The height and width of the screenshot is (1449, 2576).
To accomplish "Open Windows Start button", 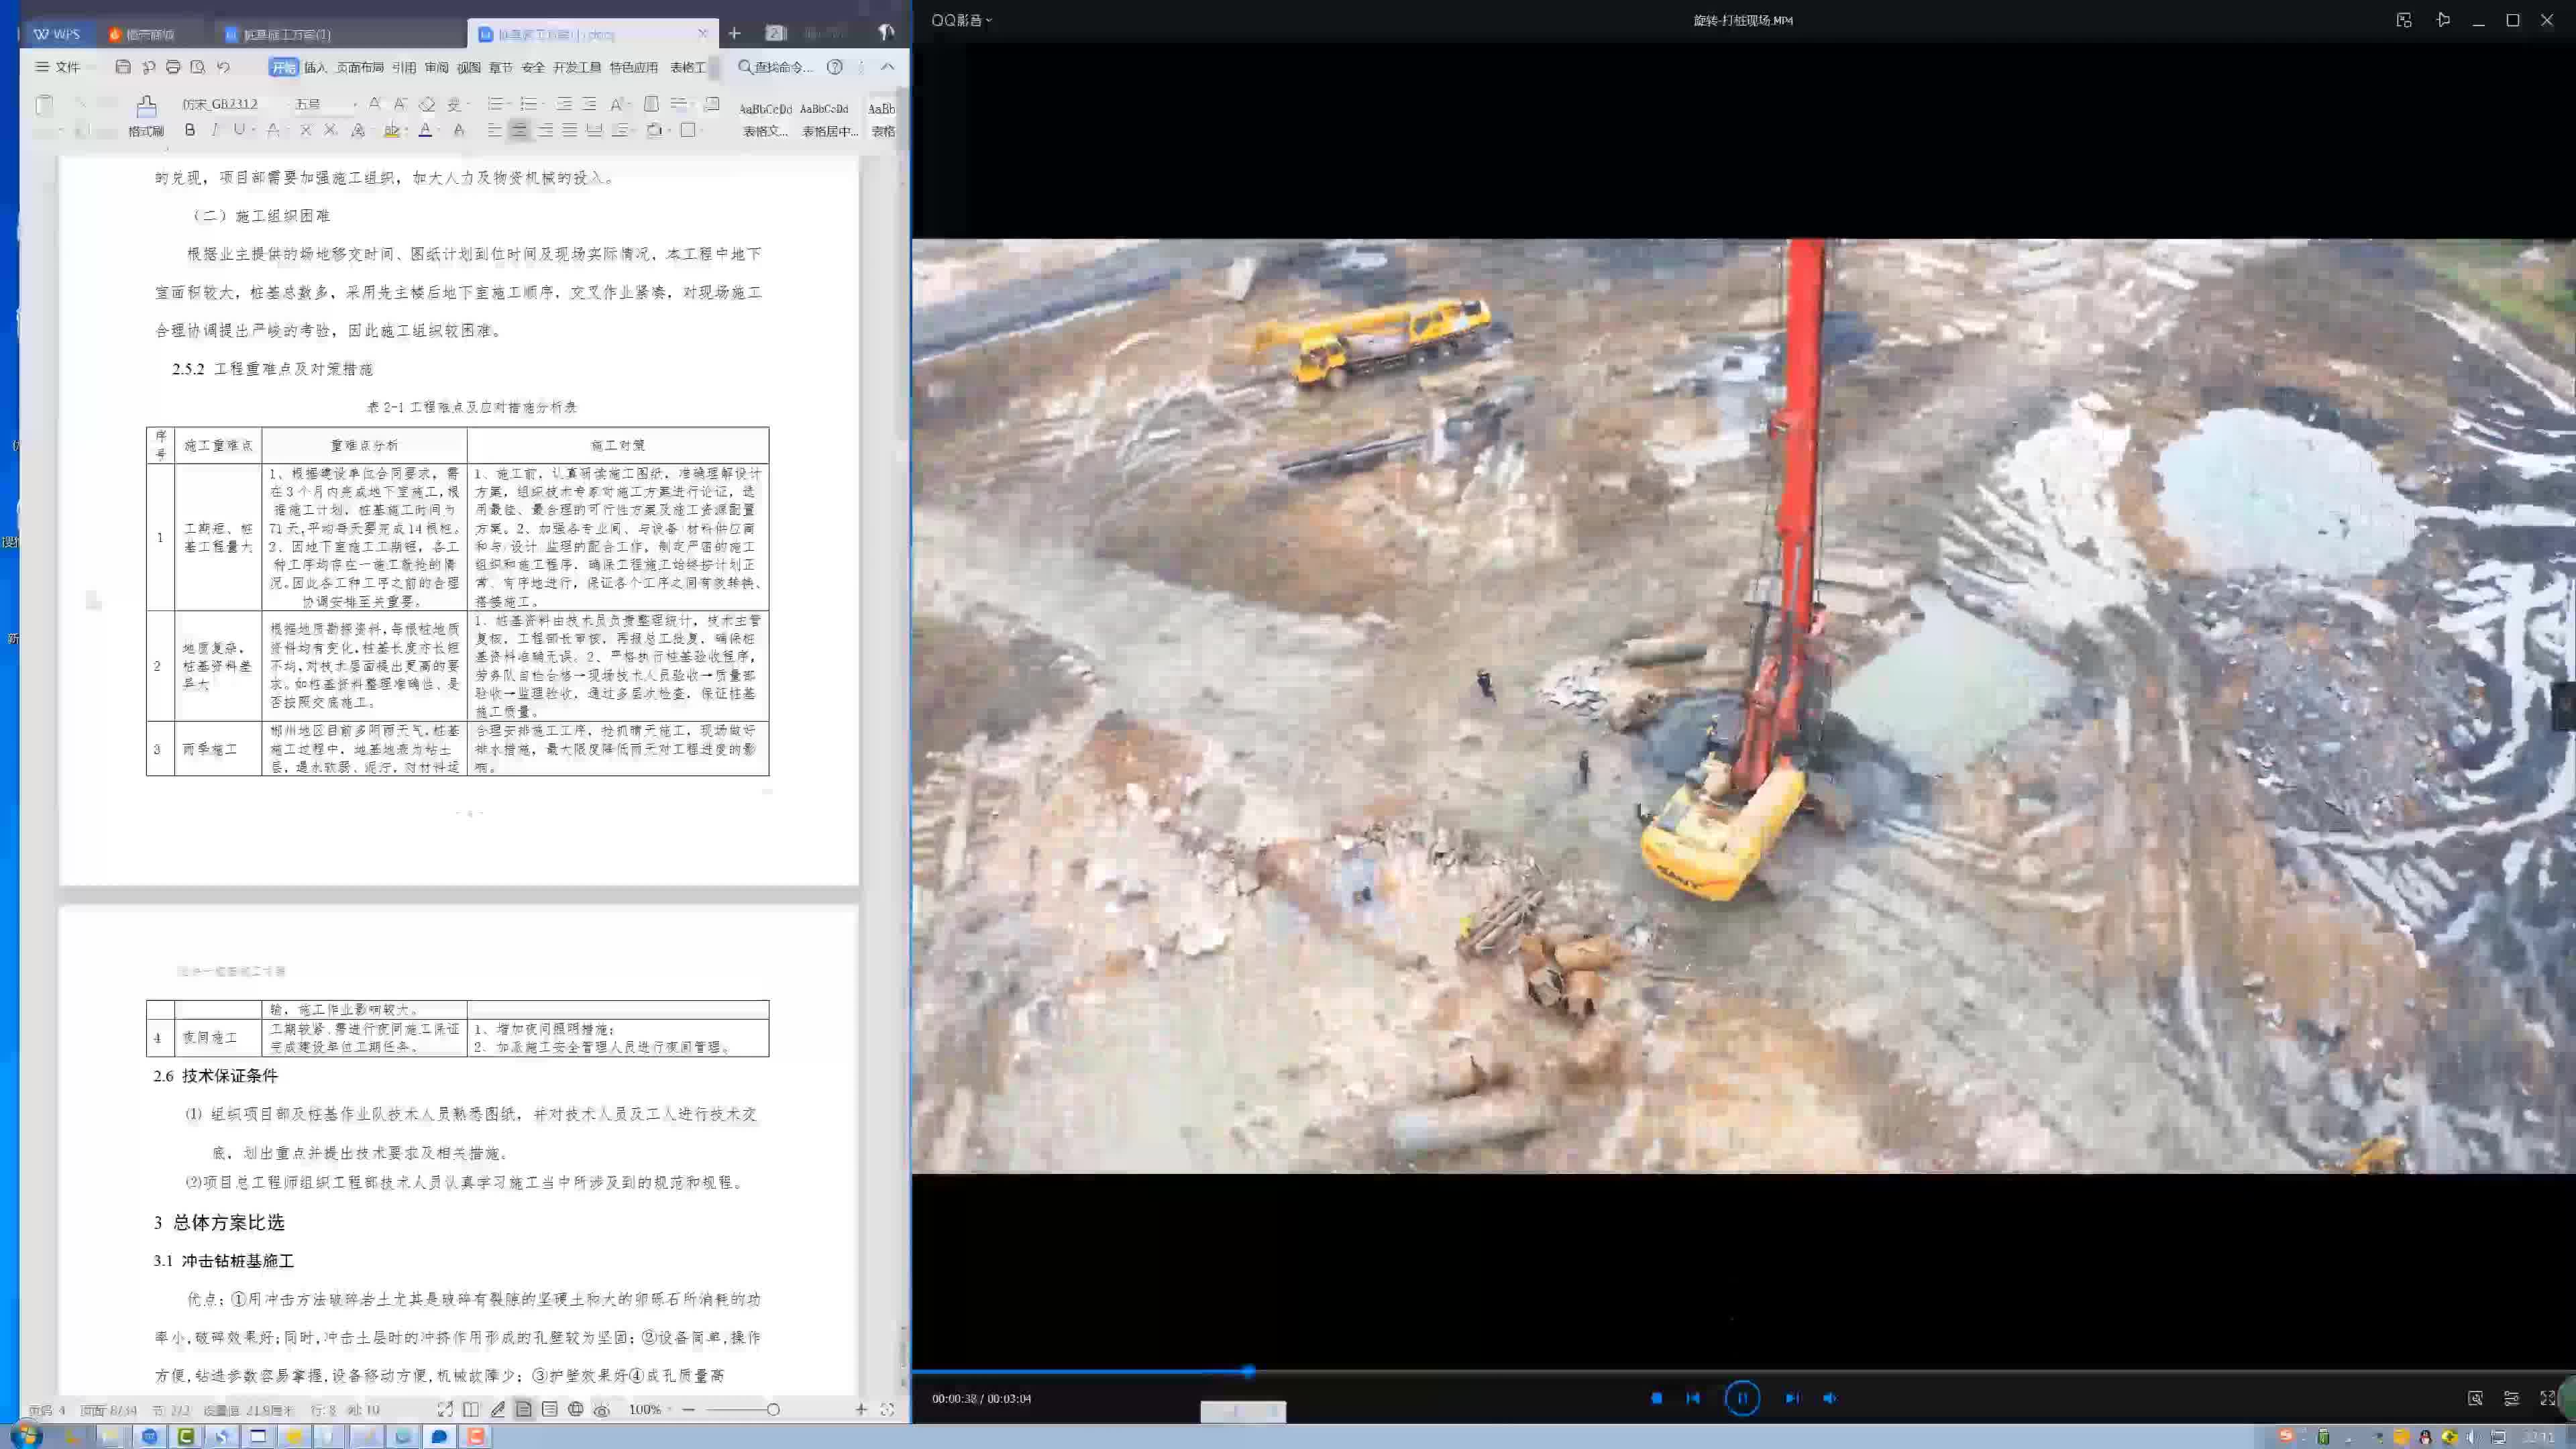I will pyautogui.click(x=26, y=1436).
